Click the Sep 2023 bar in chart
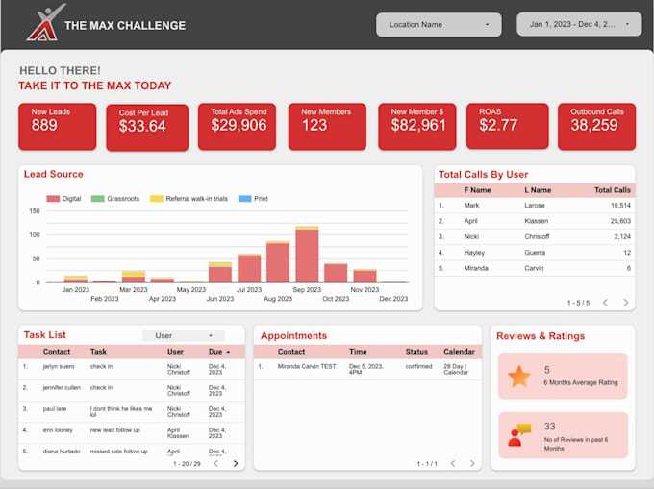 pos(307,255)
